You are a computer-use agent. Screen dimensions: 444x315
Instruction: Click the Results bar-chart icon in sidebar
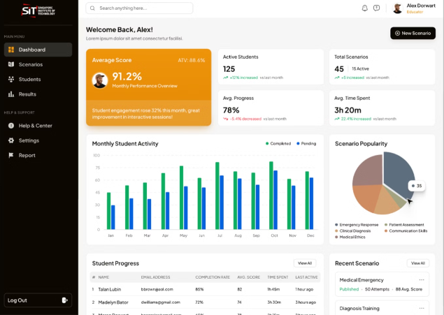(x=11, y=94)
